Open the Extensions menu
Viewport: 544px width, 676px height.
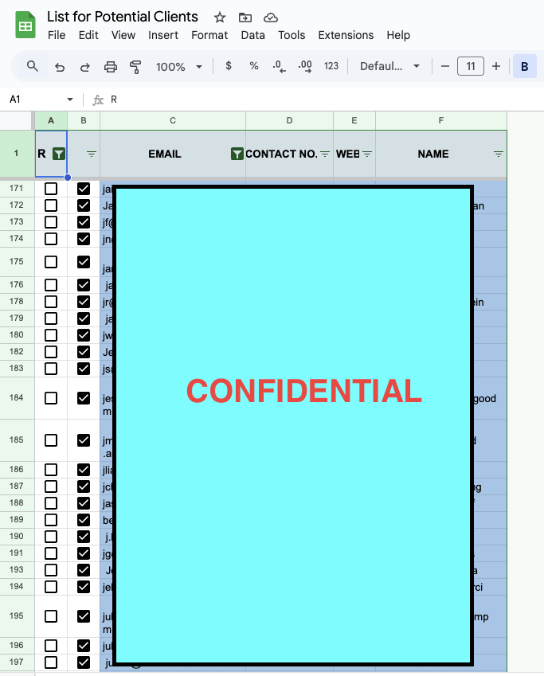346,35
